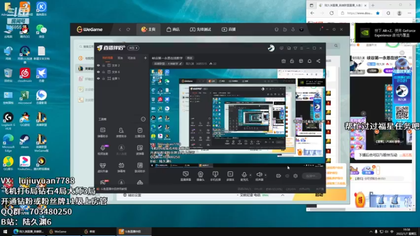The height and width of the screenshot is (236, 420).
Task: Open the WeGame 先锋测试 tab
Action: 201,29
